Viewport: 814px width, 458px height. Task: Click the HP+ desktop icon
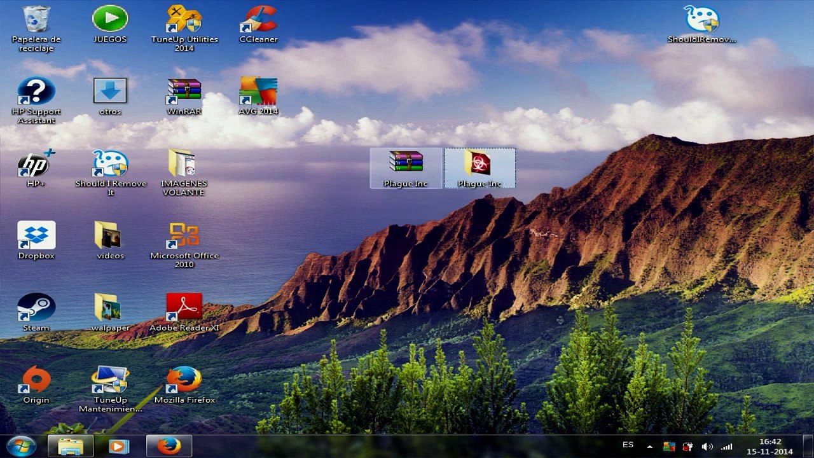pyautogui.click(x=36, y=169)
